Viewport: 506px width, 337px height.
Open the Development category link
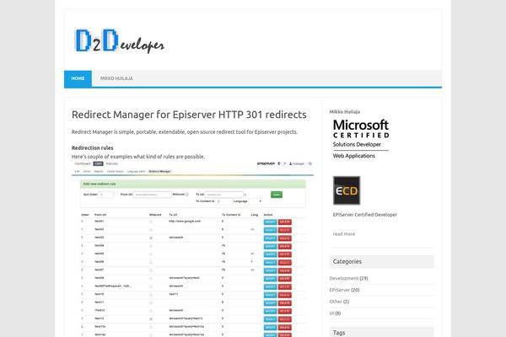click(344, 278)
